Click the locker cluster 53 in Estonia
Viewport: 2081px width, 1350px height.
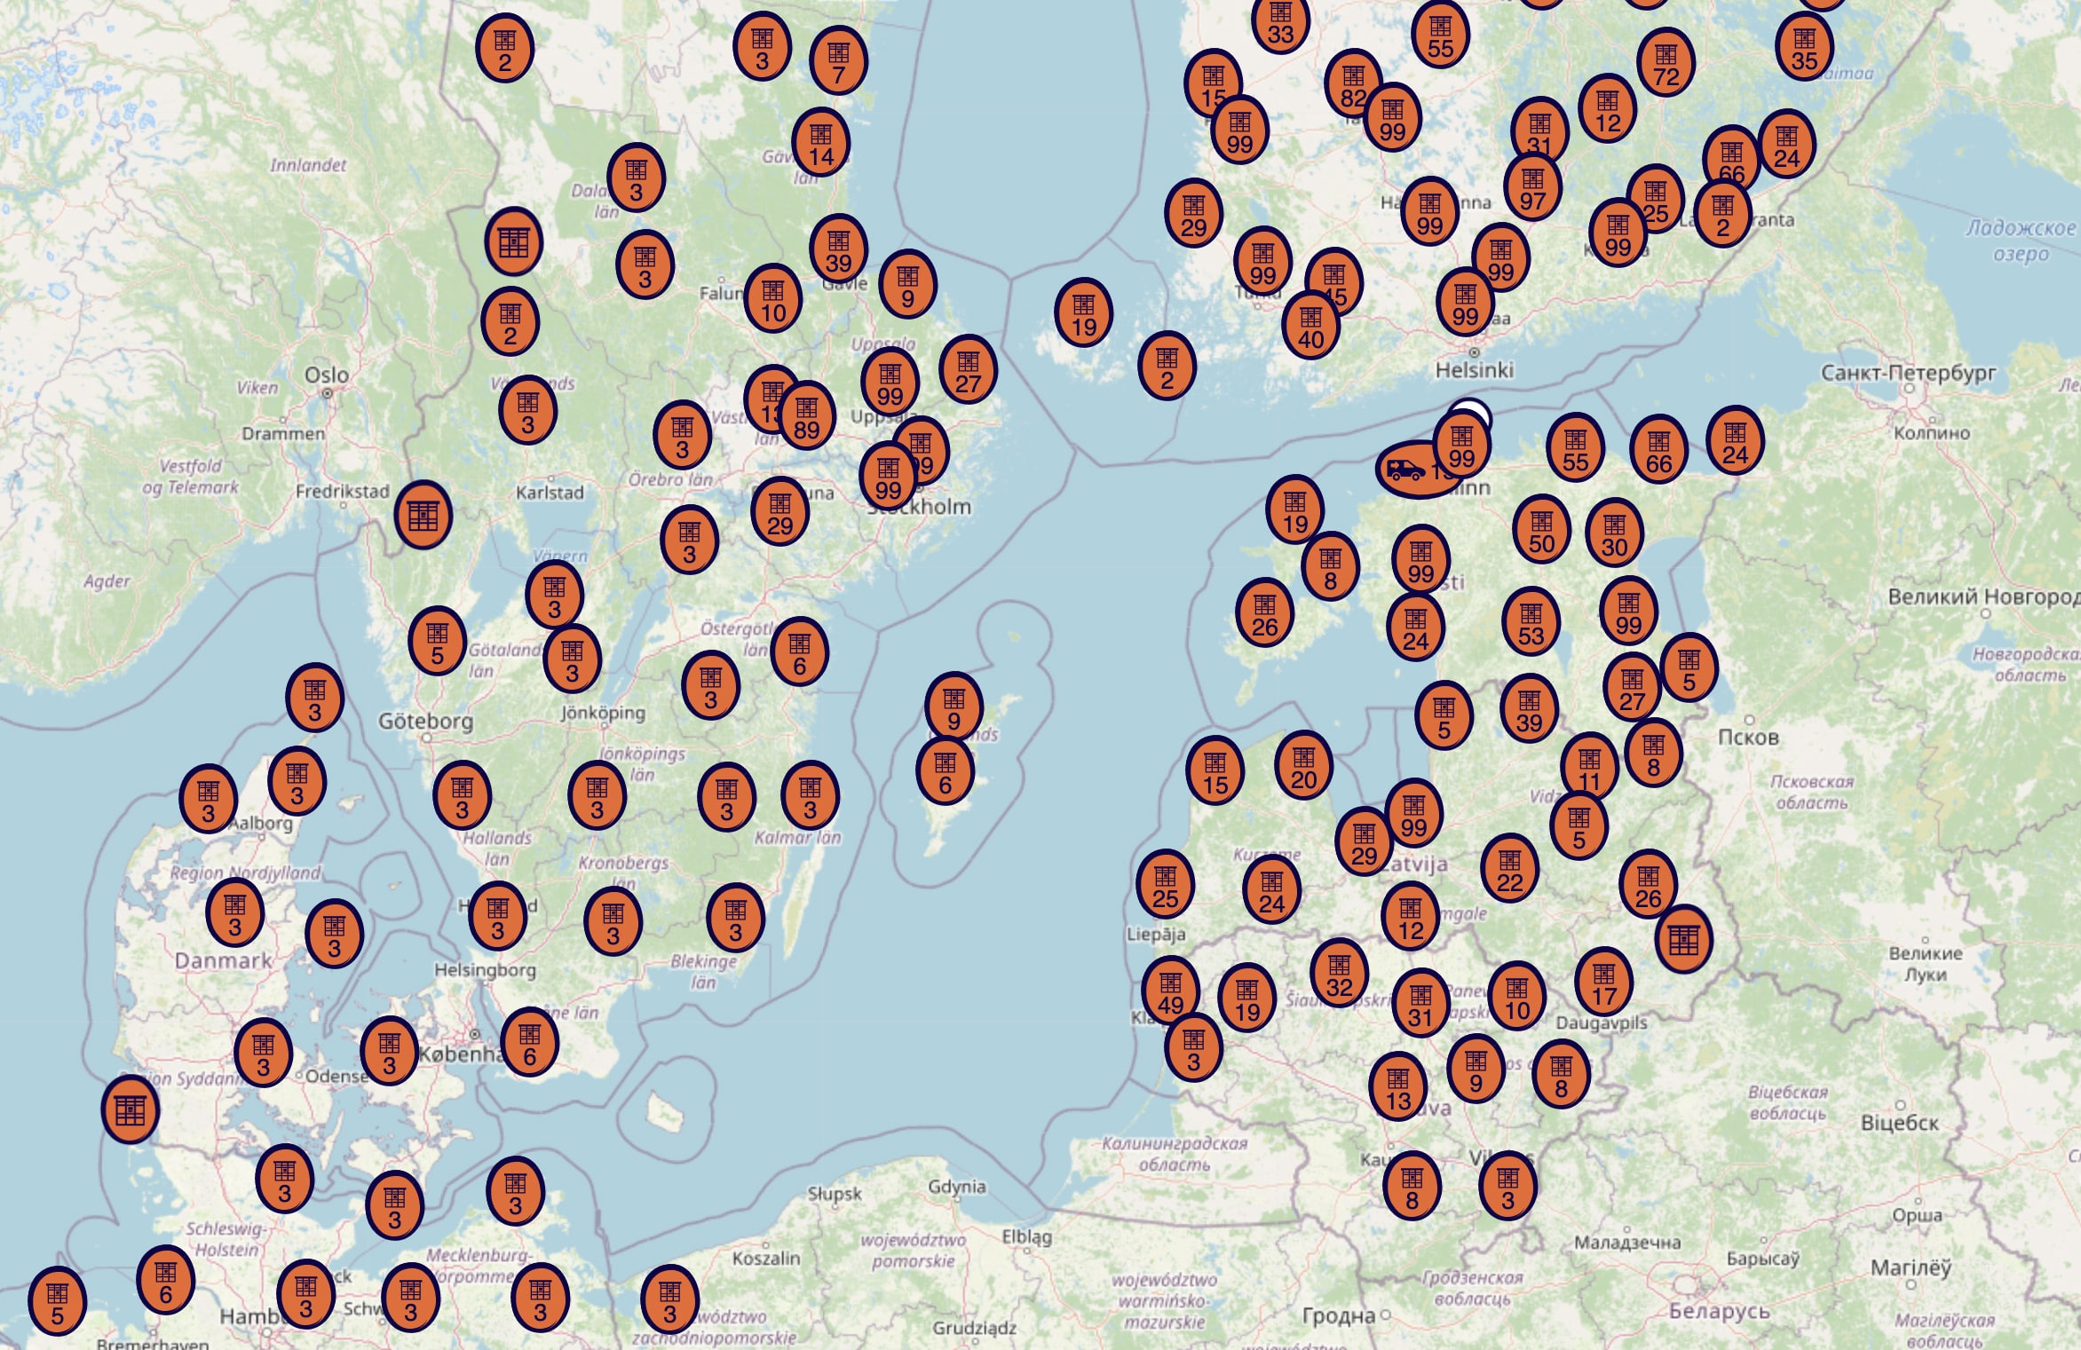pos(1531,621)
